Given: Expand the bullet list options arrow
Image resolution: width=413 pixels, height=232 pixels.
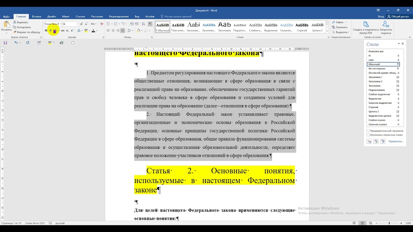Looking at the screenshot, I should [x=112, y=24].
